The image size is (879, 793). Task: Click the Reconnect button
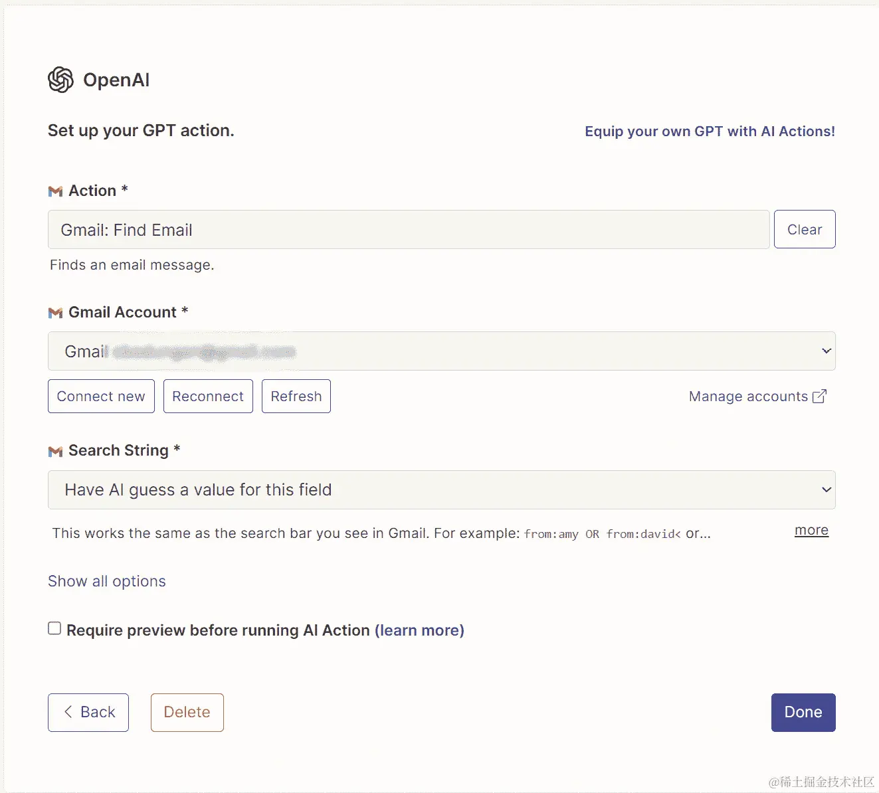pyautogui.click(x=207, y=396)
